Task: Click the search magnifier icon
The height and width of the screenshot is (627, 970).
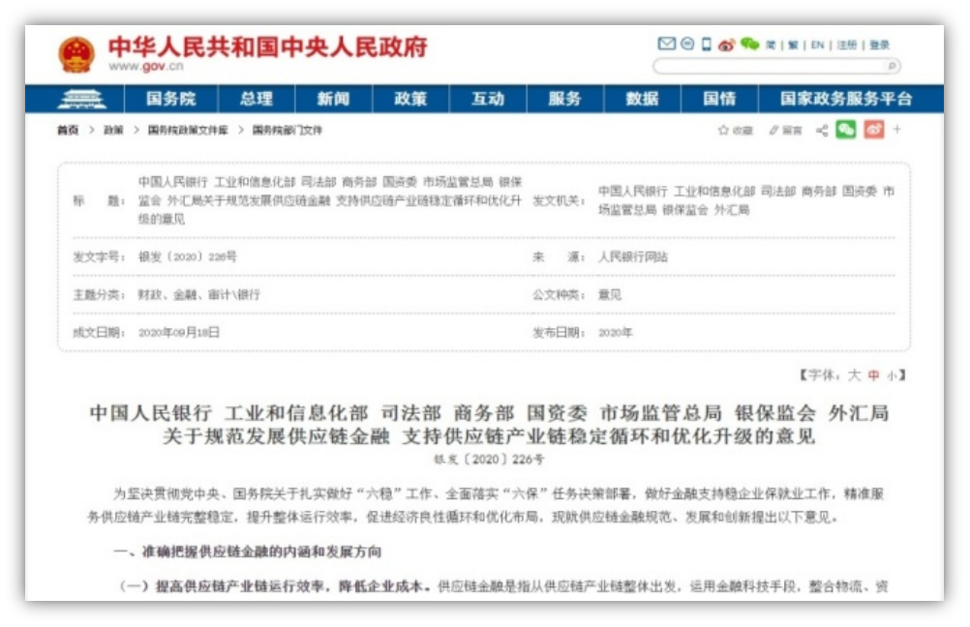Action: [x=892, y=66]
